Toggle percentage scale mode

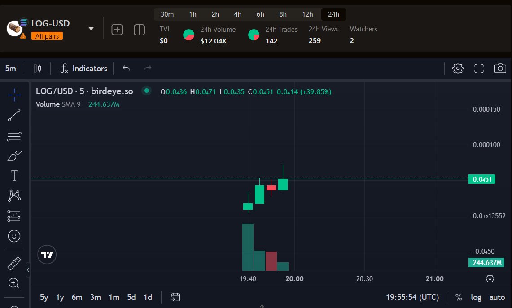(x=459, y=297)
